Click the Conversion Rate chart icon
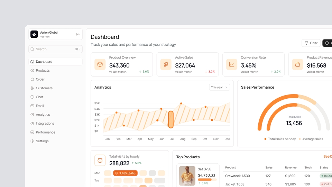Screen dimensions: 332x187 [231, 64]
